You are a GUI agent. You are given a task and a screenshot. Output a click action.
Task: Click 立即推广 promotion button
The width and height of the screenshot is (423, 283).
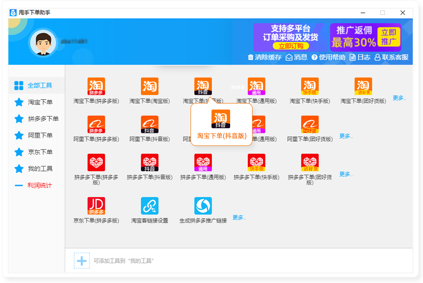389,37
